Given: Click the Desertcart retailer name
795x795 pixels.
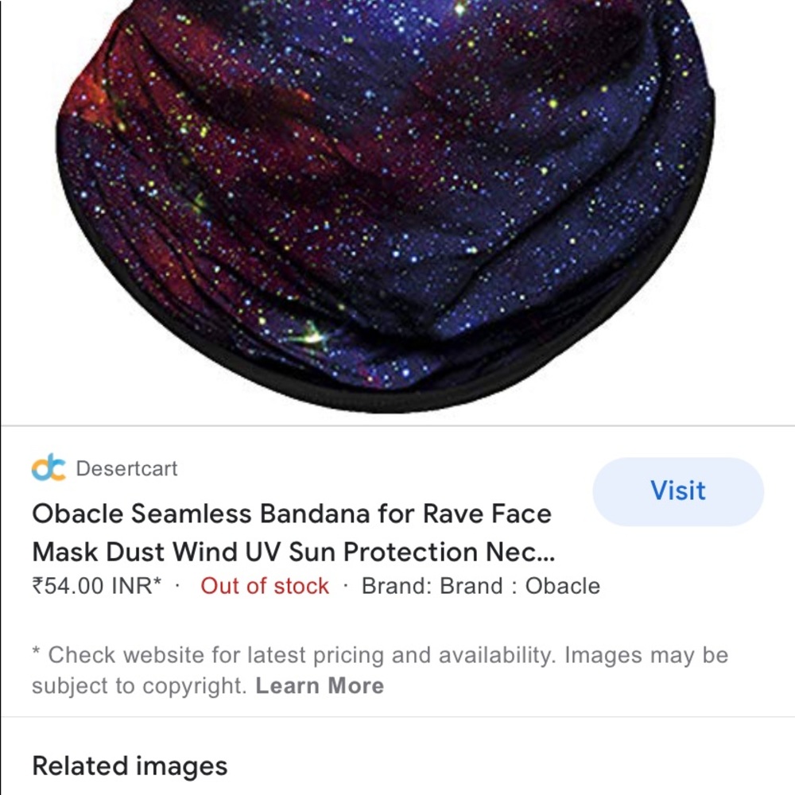Looking at the screenshot, I should click(126, 469).
